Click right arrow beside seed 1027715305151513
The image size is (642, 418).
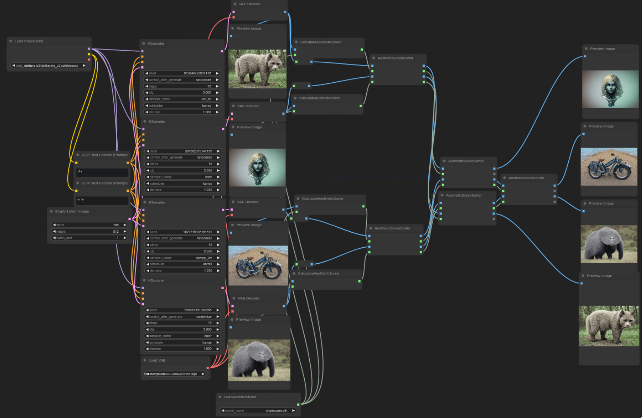pos(218,232)
